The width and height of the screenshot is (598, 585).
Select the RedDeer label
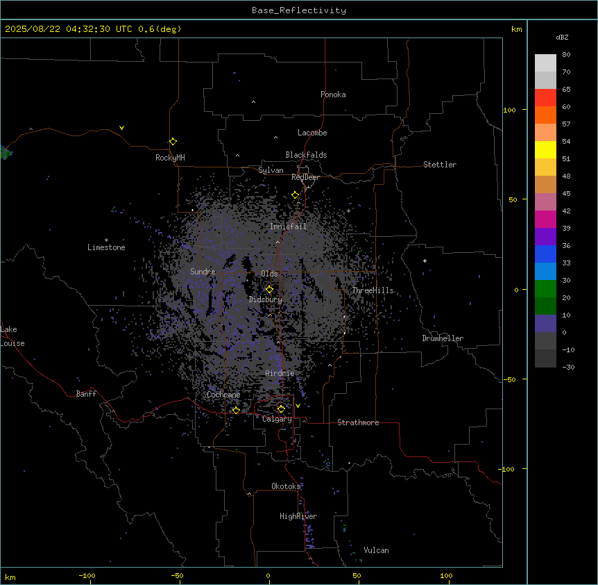click(x=305, y=177)
